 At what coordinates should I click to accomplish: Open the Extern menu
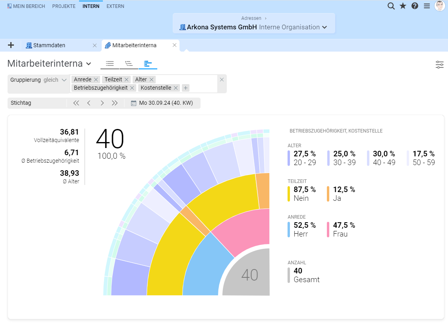point(115,6)
